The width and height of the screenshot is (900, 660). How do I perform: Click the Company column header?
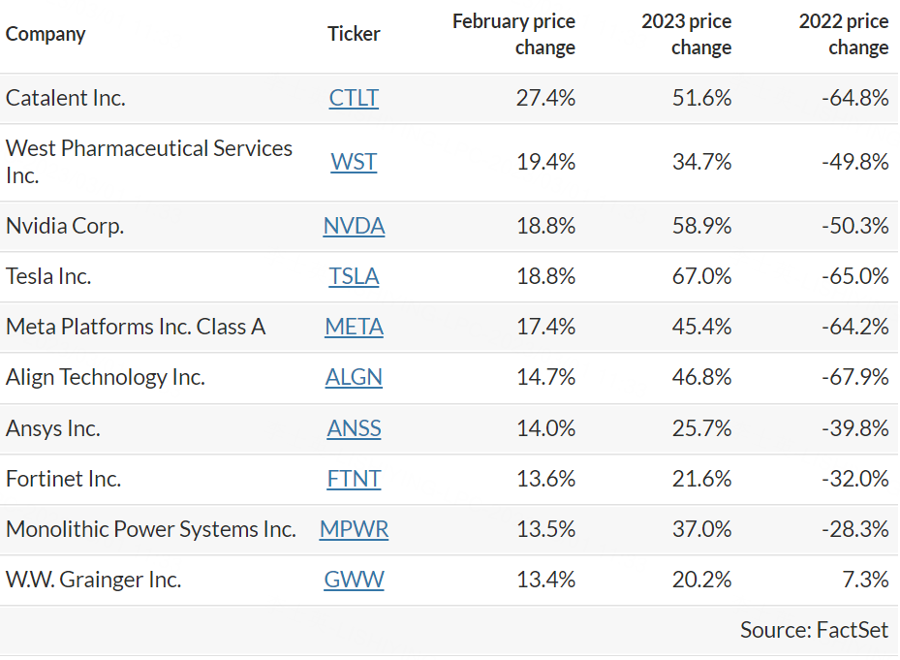point(46,34)
